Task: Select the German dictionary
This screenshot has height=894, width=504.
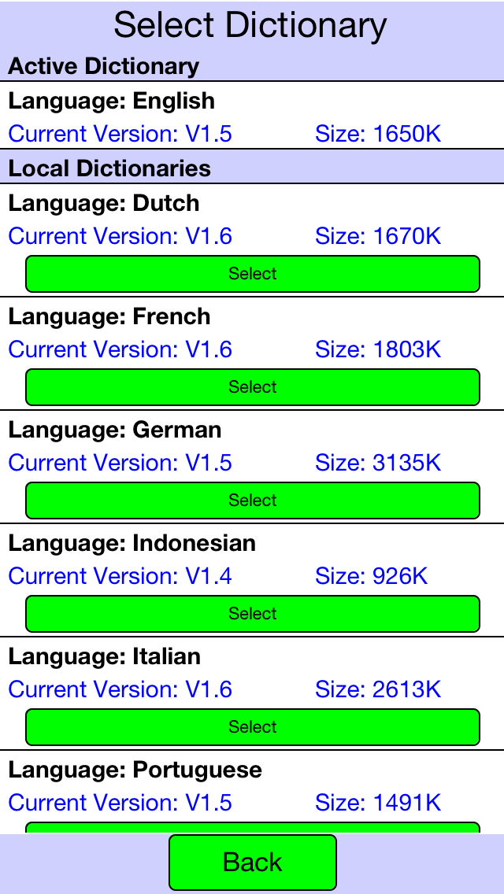Action: pos(252,501)
